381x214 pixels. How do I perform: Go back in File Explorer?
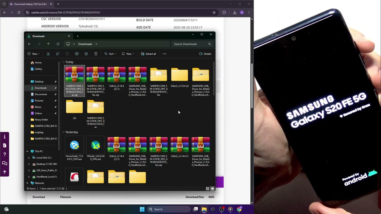tap(29, 44)
